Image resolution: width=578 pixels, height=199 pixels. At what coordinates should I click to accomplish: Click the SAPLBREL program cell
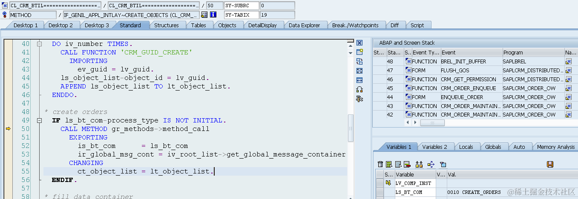[533, 61]
